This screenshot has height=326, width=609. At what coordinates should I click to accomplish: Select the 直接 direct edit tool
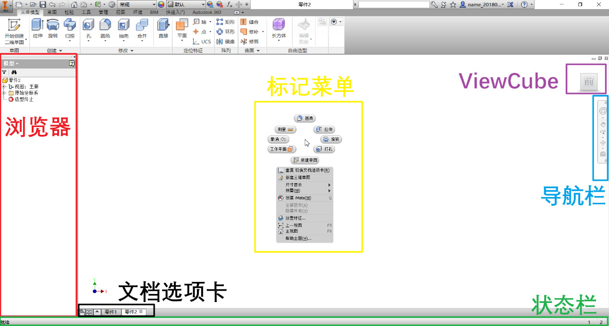[x=163, y=28]
